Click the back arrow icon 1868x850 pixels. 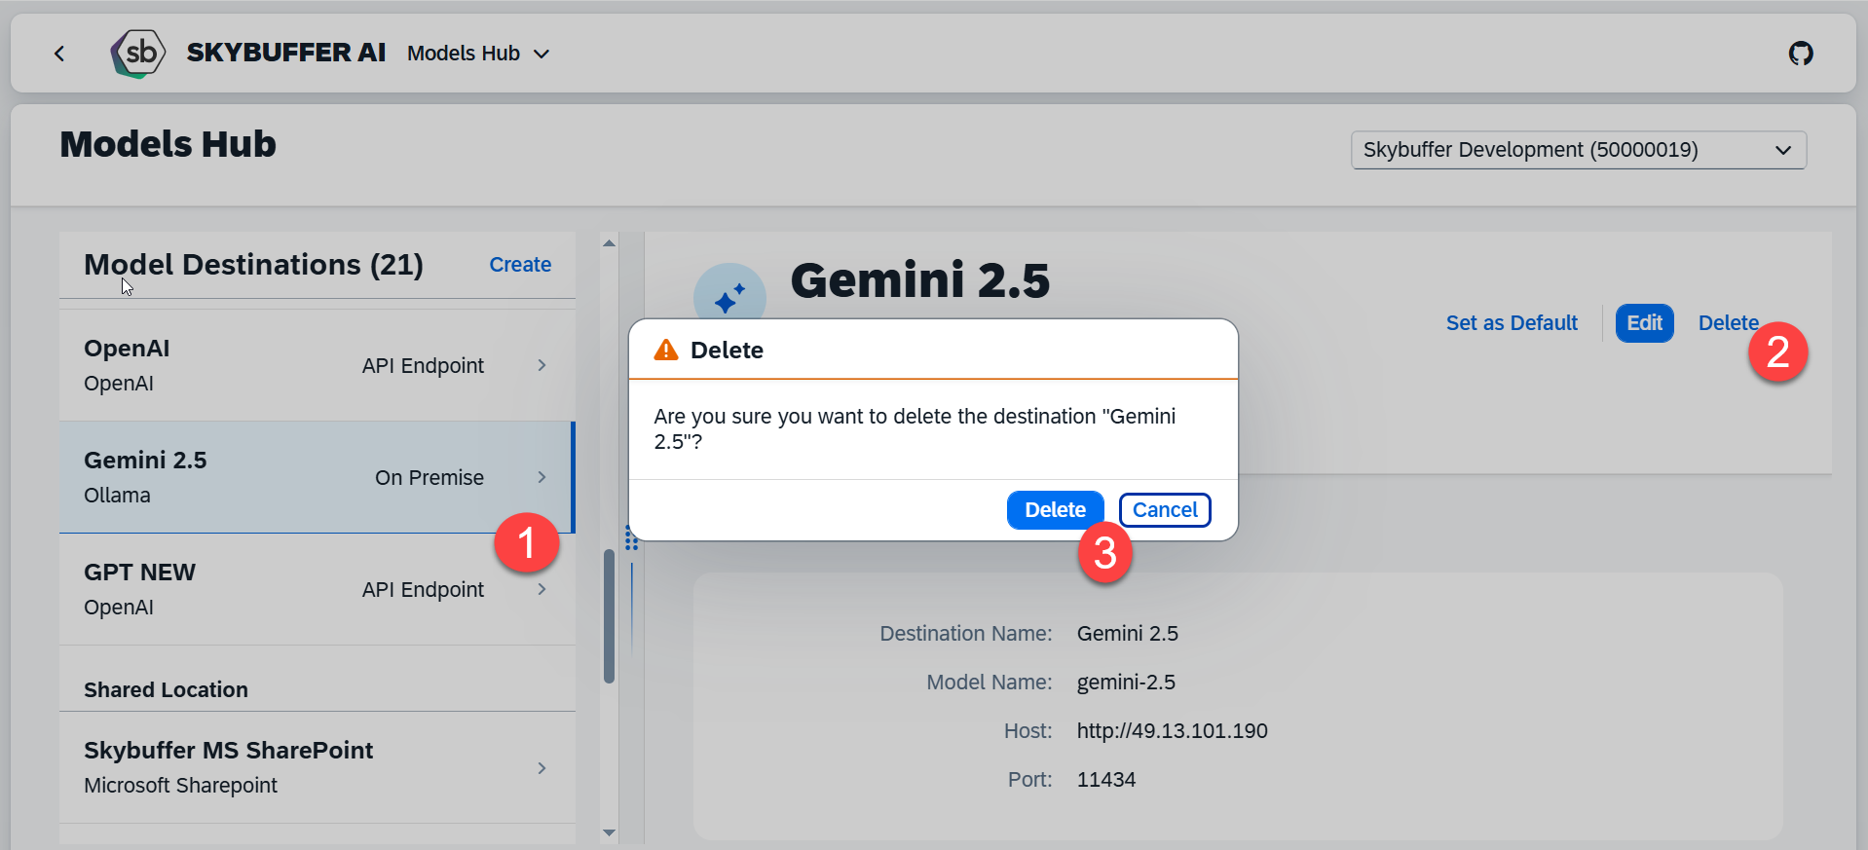point(59,54)
